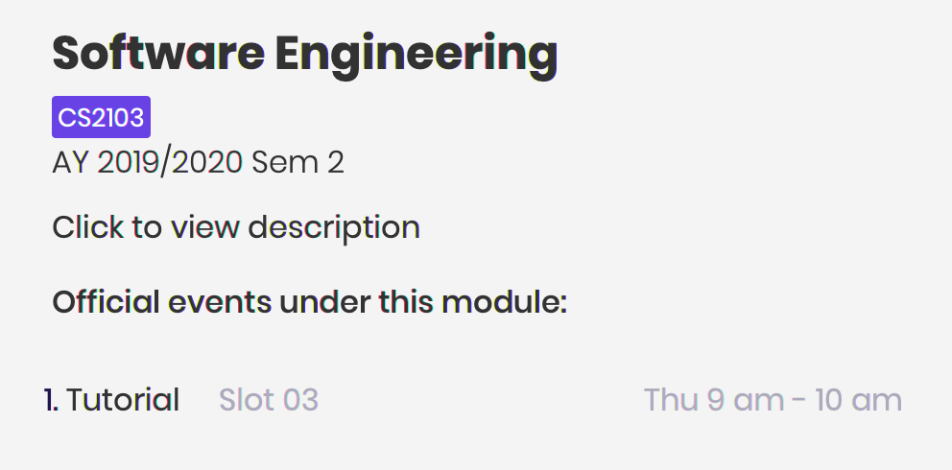The width and height of the screenshot is (952, 470).
Task: Click the word "module:" in the events heading
Action: pyautogui.click(x=504, y=302)
